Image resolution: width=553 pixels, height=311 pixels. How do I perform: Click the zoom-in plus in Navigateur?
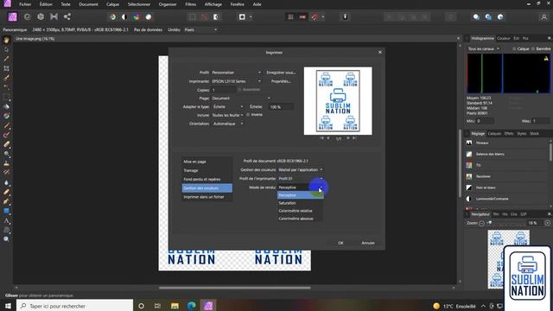pyautogui.click(x=547, y=223)
